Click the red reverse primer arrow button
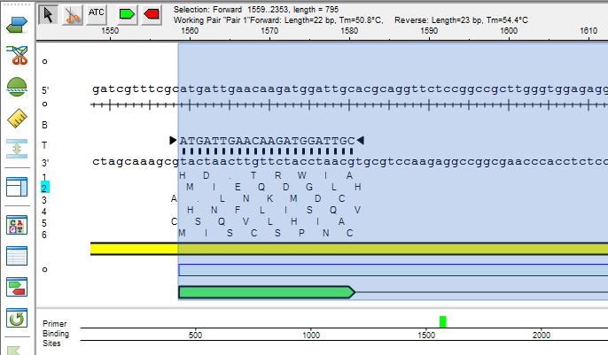 (151, 14)
